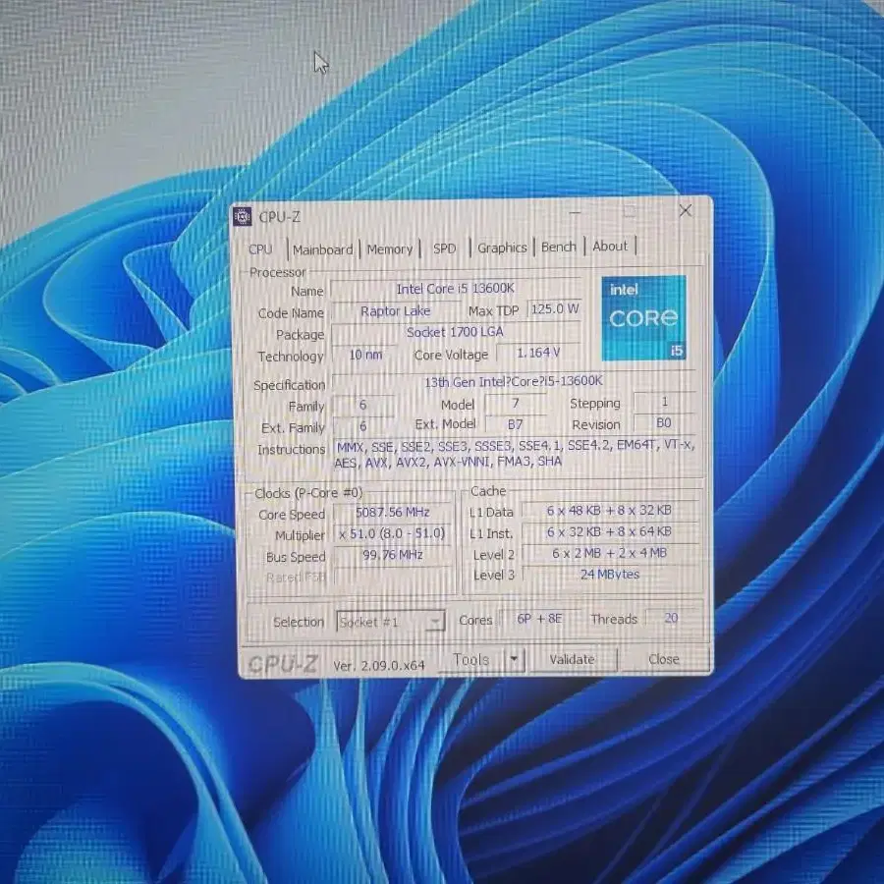
Task: Open the Graphics tab
Action: click(502, 248)
